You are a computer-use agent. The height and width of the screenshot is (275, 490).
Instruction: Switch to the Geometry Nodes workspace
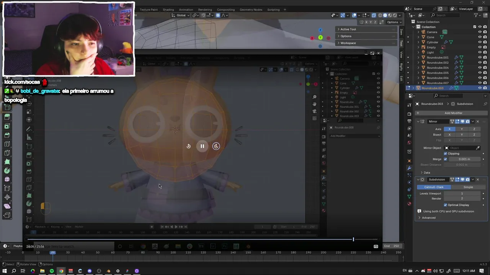(x=251, y=10)
